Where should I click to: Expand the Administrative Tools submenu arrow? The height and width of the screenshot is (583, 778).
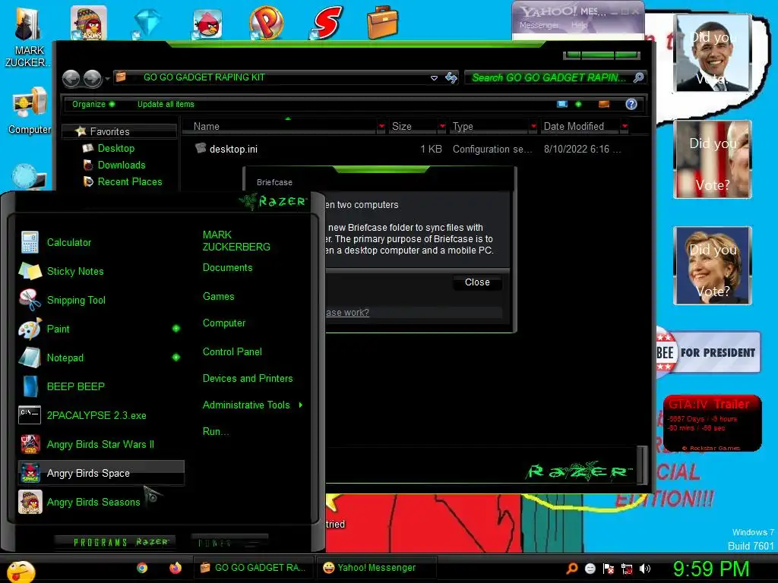point(301,405)
